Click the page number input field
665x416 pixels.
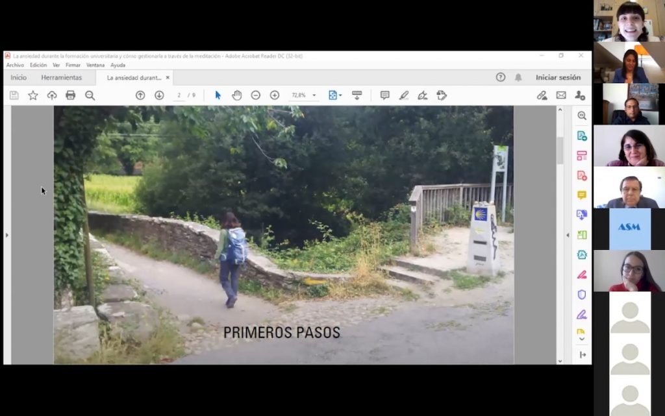pyautogui.click(x=179, y=95)
